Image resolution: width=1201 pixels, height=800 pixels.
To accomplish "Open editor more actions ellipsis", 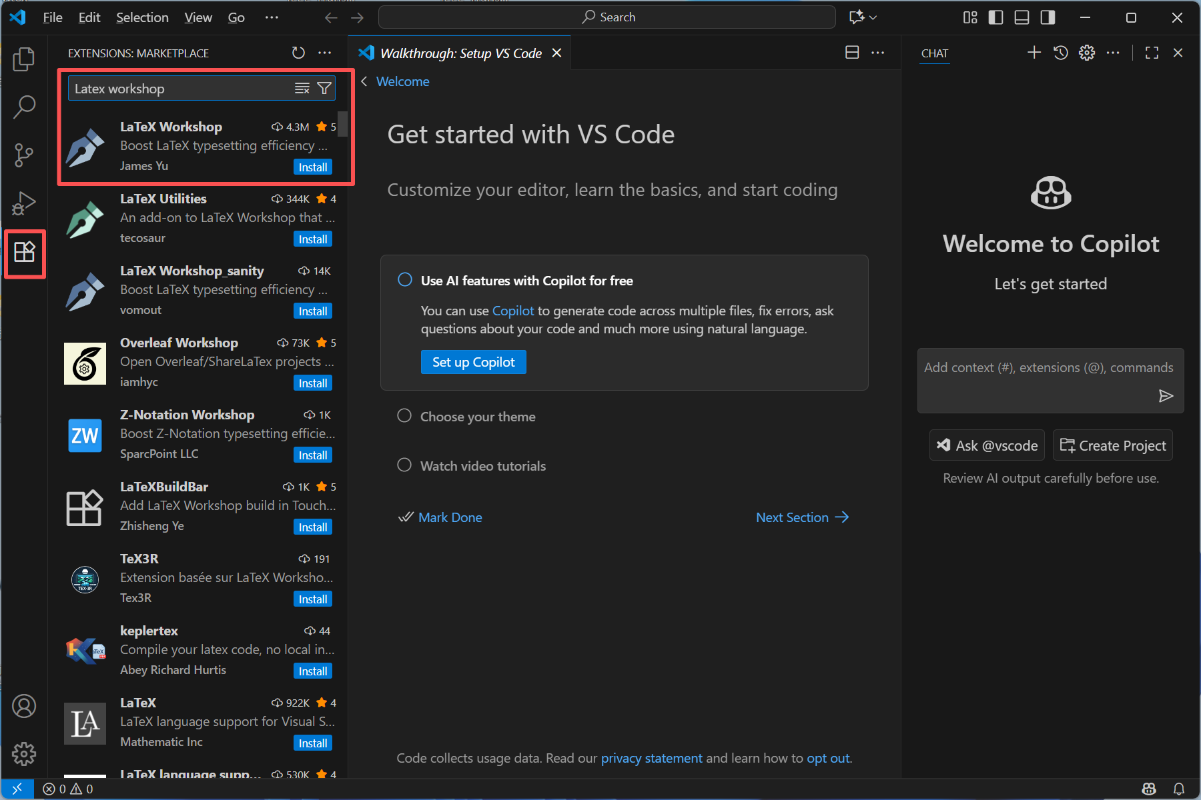I will coord(878,53).
